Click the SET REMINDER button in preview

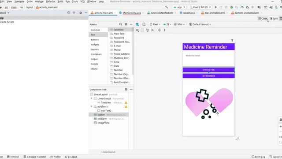(x=208, y=76)
